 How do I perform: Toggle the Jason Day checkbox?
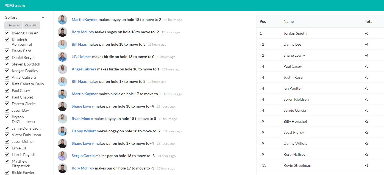pos(7,110)
